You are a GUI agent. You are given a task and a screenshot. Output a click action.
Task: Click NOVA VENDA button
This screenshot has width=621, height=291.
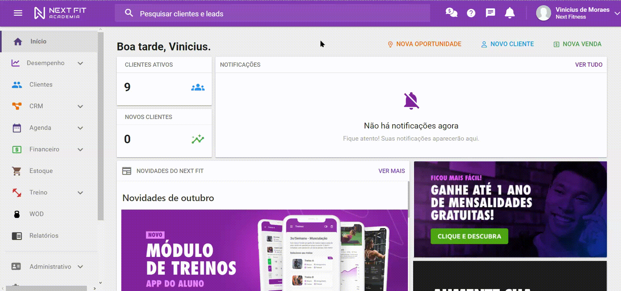click(x=577, y=44)
